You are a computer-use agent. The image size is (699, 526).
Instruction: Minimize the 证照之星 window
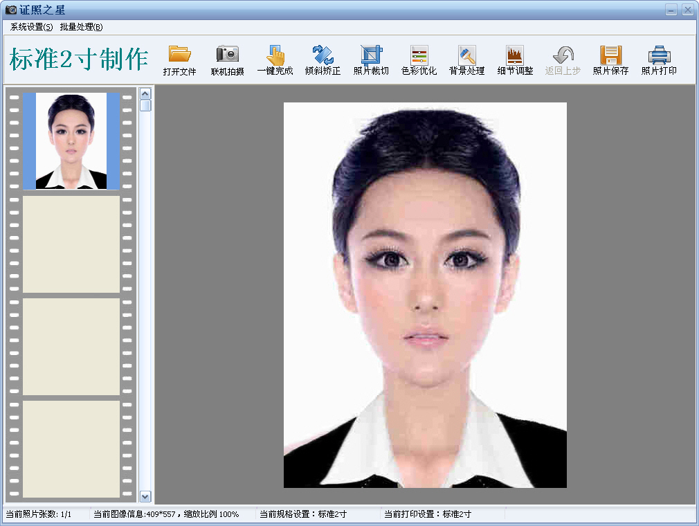pos(671,10)
